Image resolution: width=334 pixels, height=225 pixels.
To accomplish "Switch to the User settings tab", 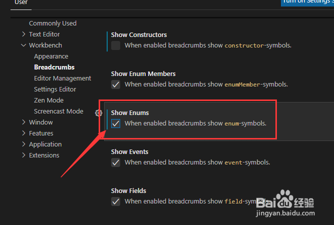I will (21, 2).
